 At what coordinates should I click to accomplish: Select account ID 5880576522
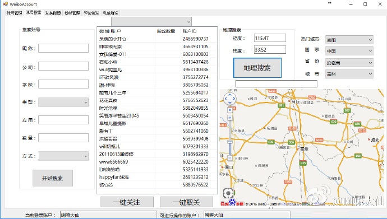tap(157, 184)
